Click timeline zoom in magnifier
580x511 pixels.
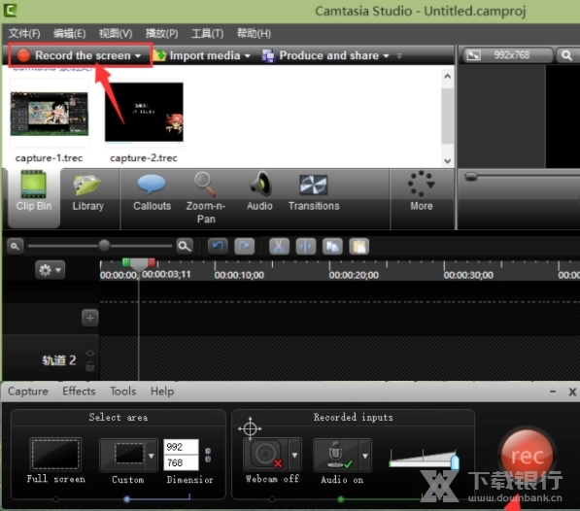[185, 246]
